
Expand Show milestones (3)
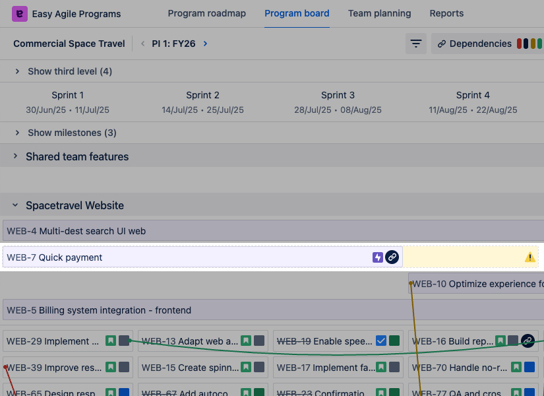click(18, 133)
